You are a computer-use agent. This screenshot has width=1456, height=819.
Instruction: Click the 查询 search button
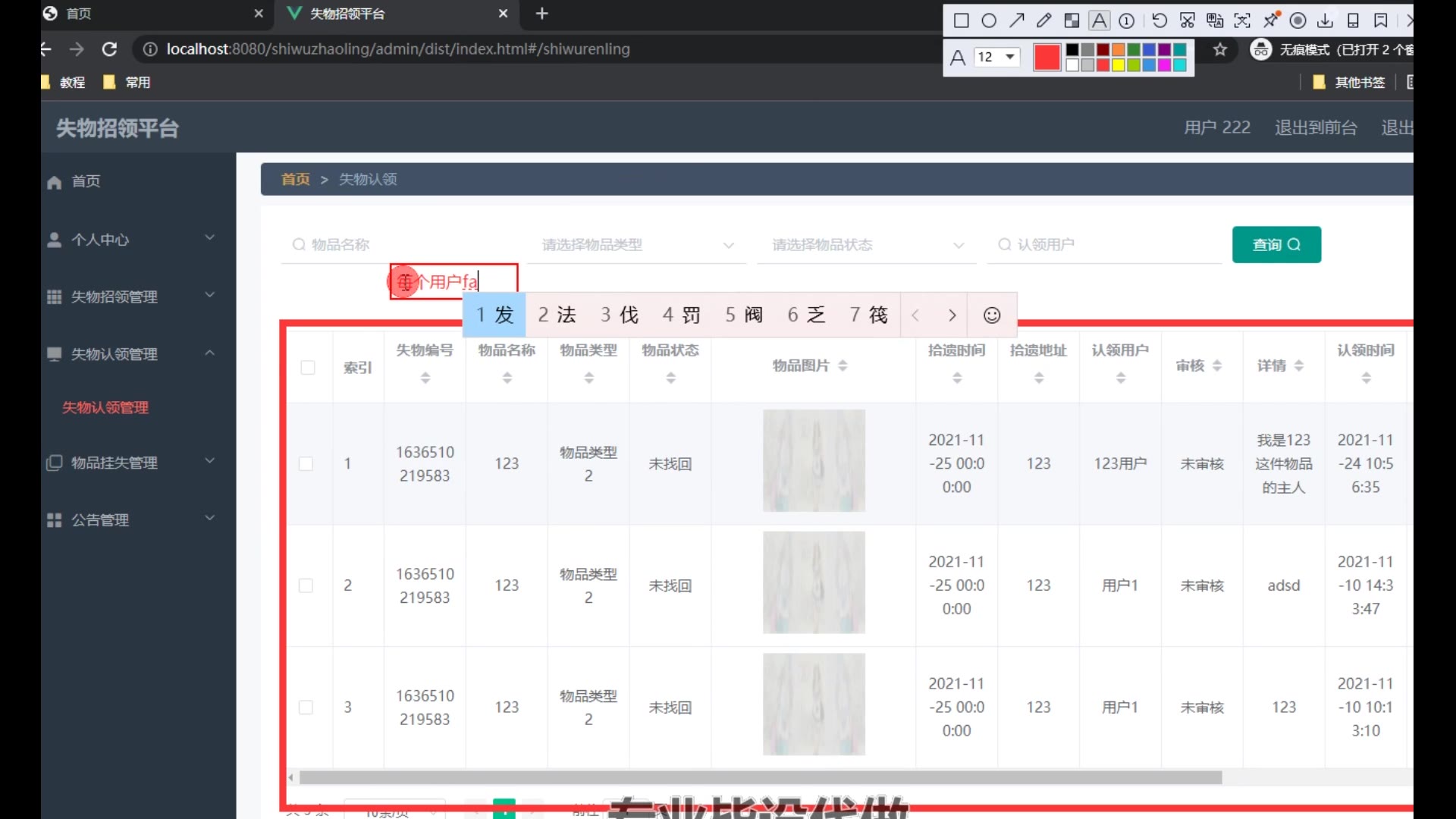click(1276, 244)
